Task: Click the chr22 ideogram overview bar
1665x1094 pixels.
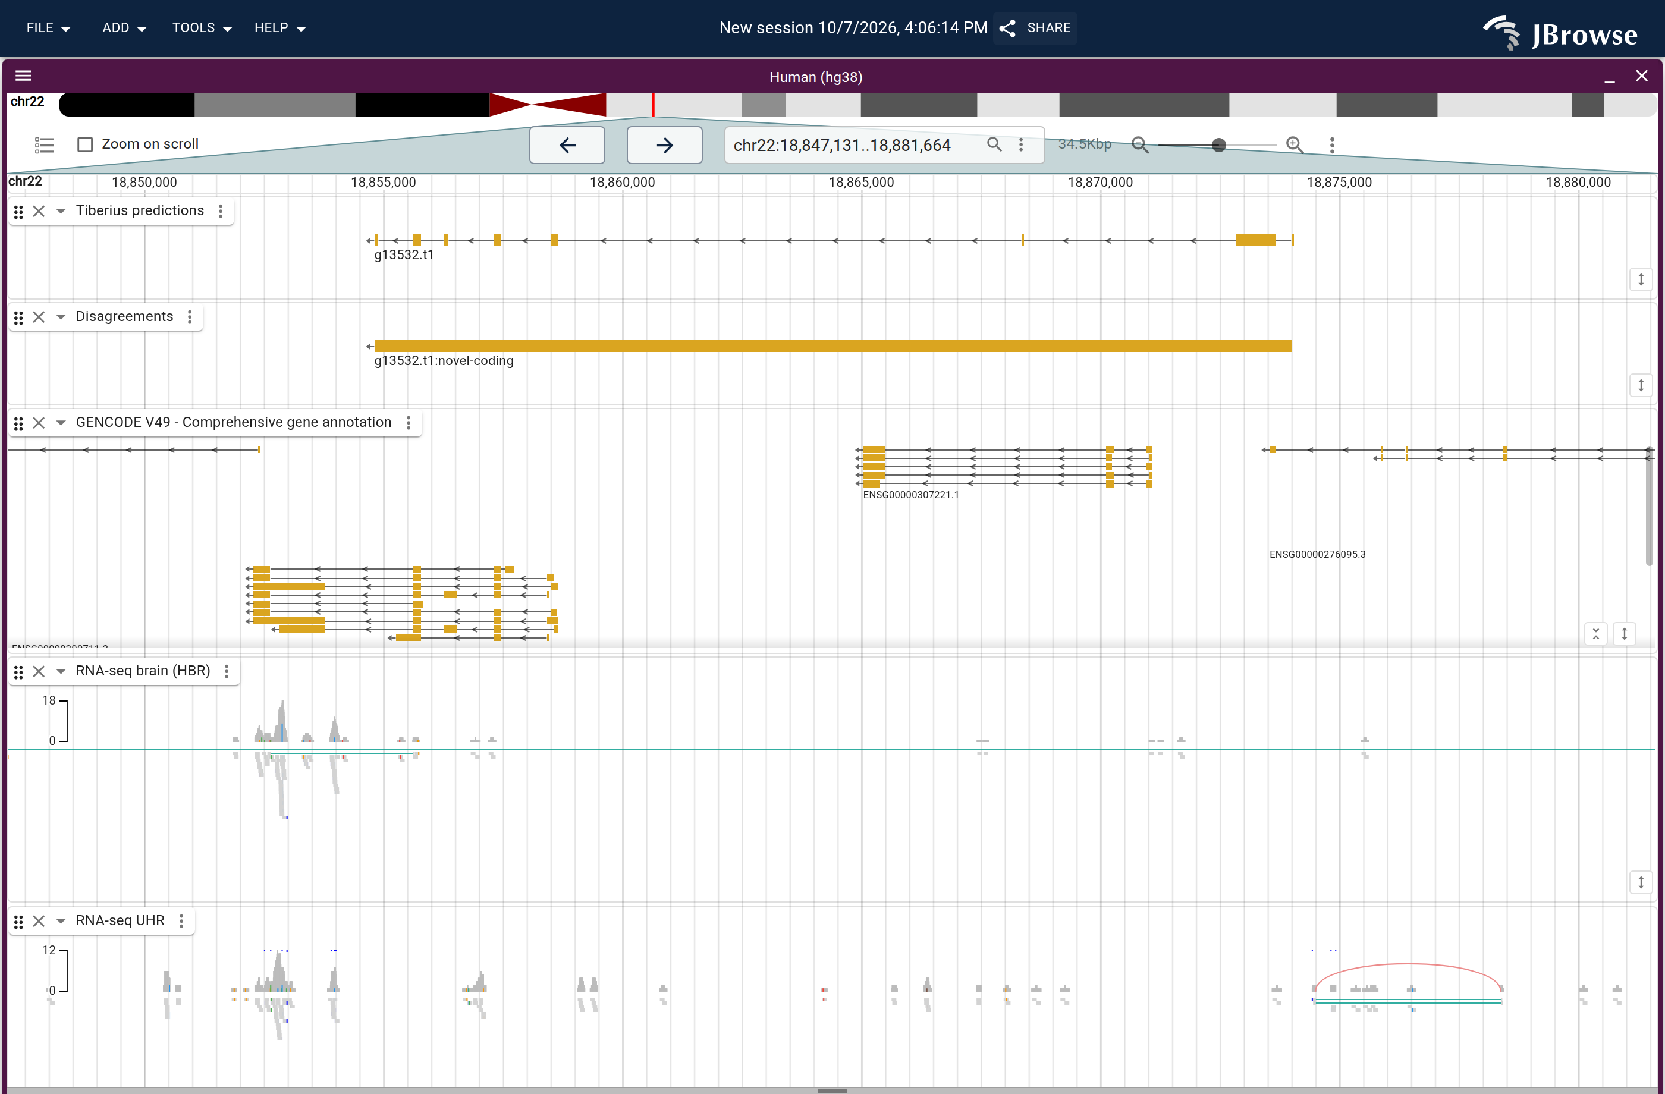Action: (857, 104)
